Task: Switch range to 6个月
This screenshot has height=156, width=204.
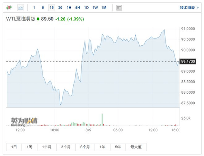Action: [x=85, y=147]
